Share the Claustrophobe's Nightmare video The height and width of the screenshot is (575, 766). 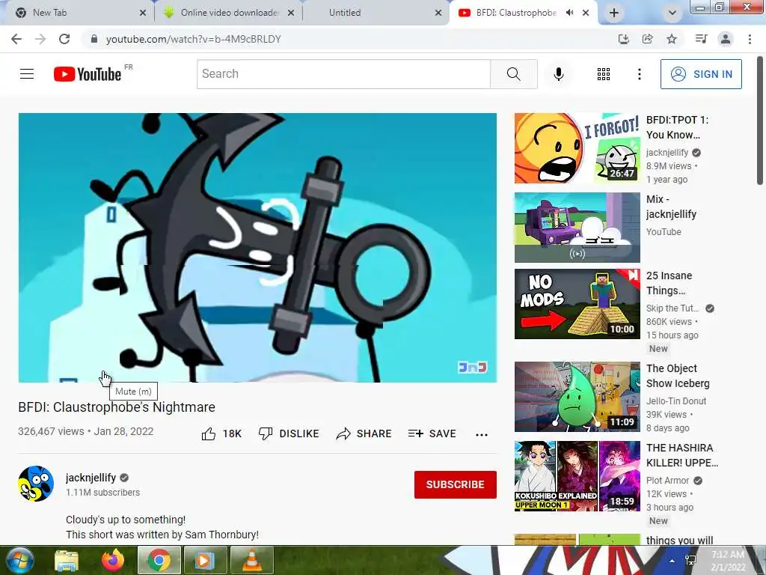tap(364, 433)
